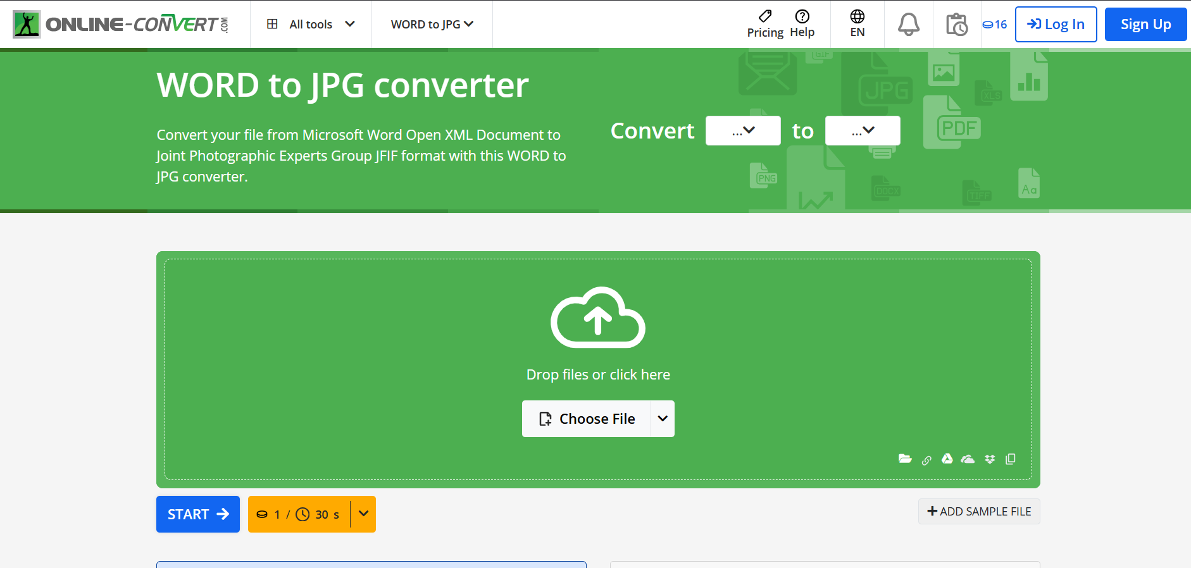Screen dimensions: 1191x568
Task: Click the orange 1 credit / 30 s indicator
Action: coord(299,514)
